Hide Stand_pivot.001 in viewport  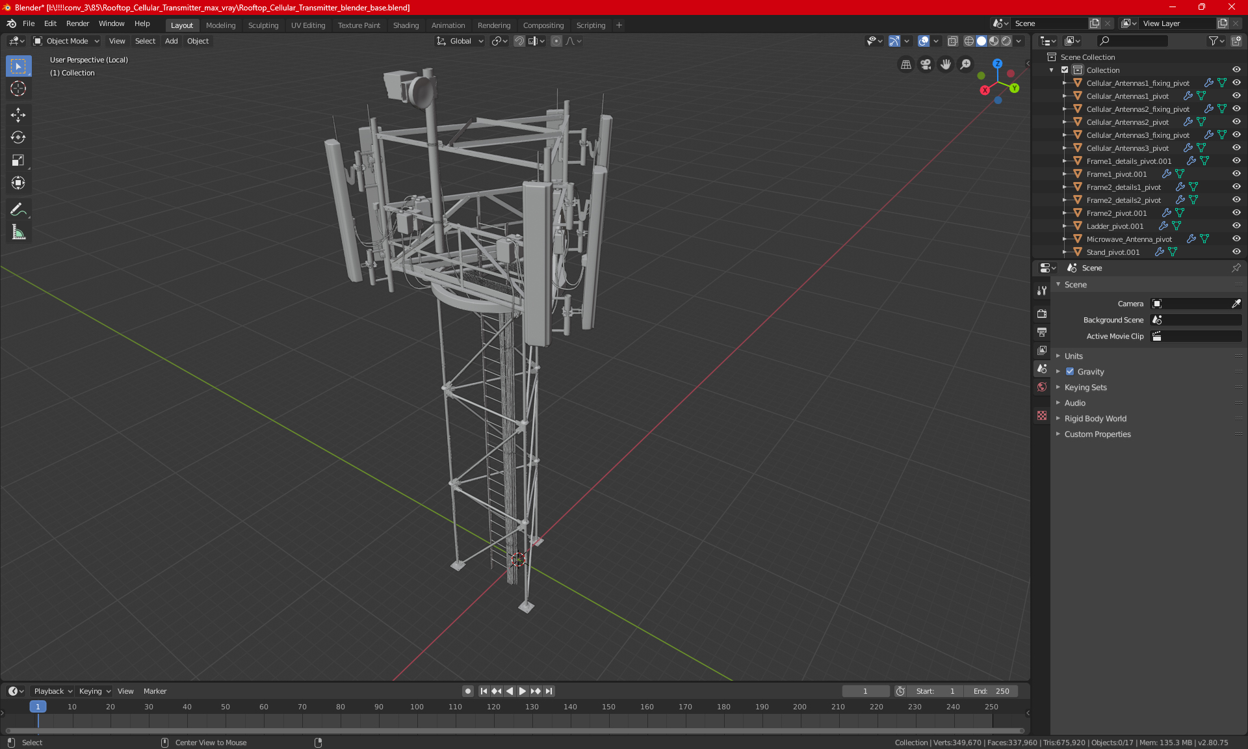coord(1236,252)
